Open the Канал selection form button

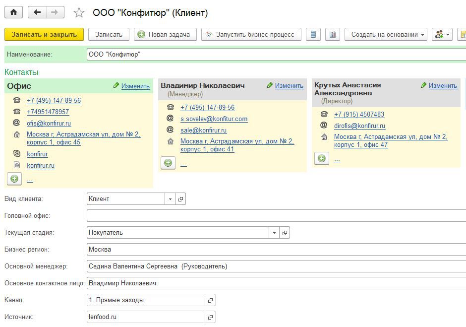(x=210, y=300)
